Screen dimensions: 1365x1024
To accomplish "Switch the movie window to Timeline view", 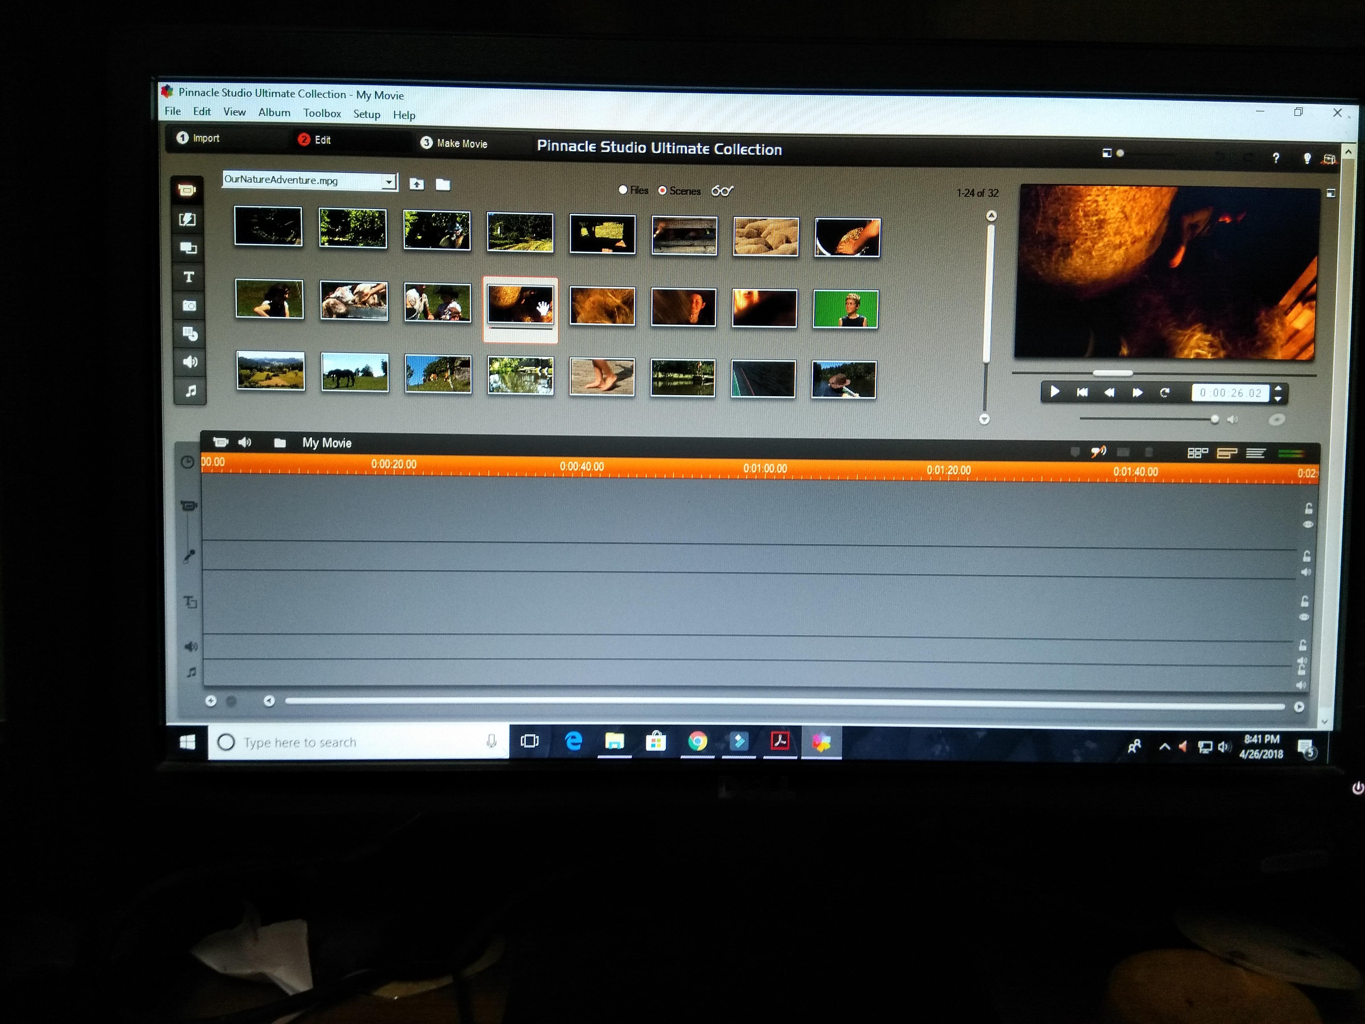I will 1227,452.
